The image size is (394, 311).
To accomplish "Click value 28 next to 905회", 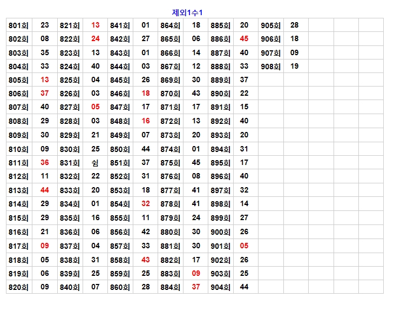I will (295, 25).
